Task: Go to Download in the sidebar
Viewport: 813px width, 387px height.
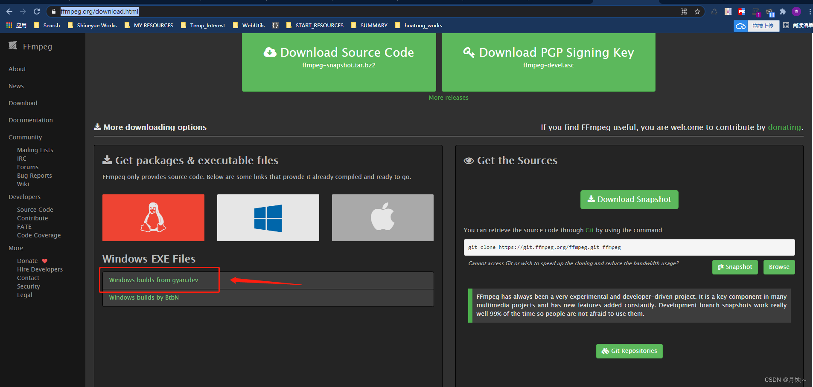Action: pyautogui.click(x=23, y=103)
